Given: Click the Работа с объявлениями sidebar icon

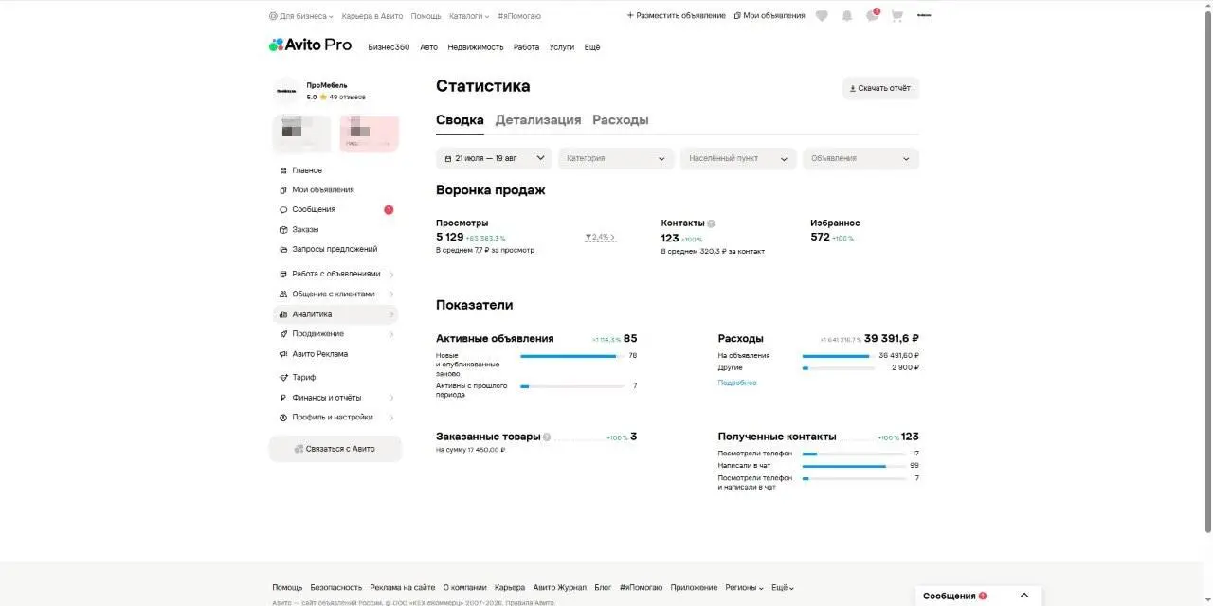Looking at the screenshot, I should tap(283, 275).
